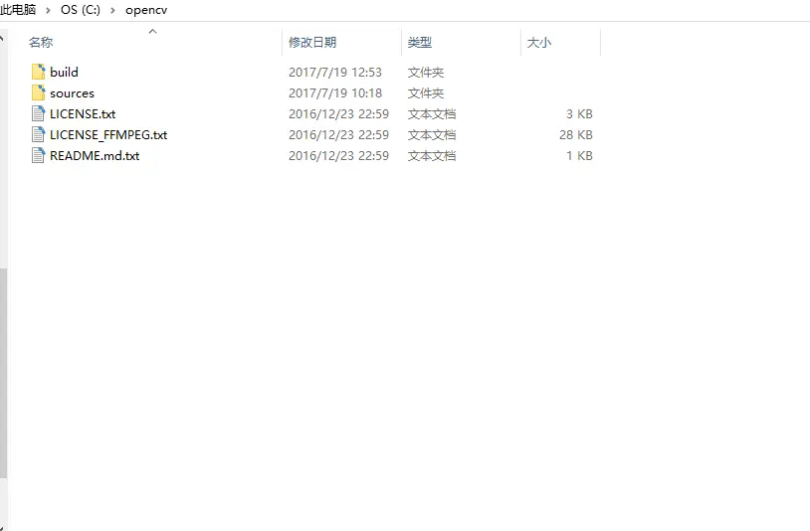810x531 pixels.
Task: Click 文本文档 type in the README.md.txt row
Action: pos(432,156)
